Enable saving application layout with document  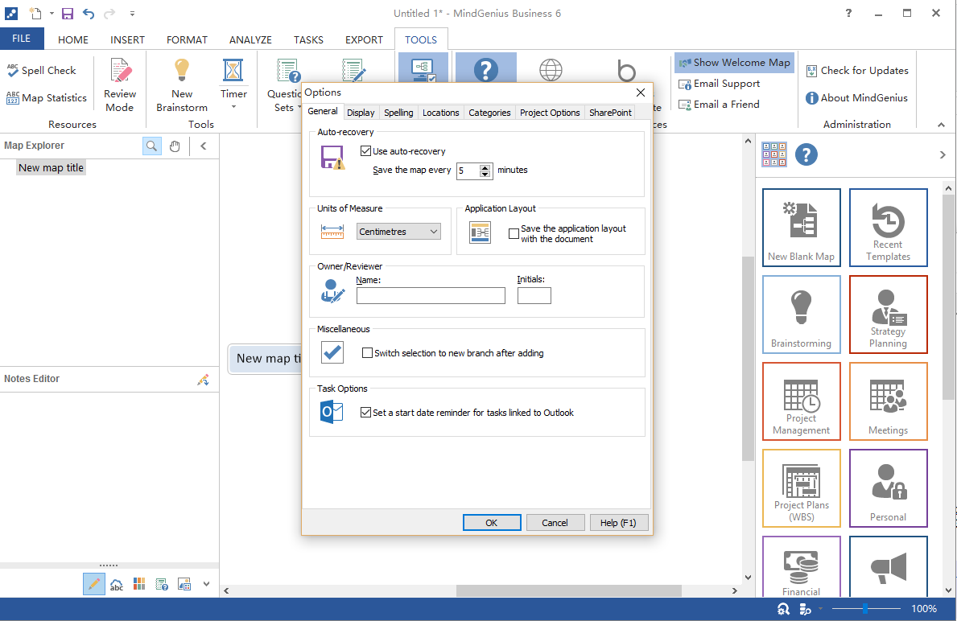coord(514,234)
